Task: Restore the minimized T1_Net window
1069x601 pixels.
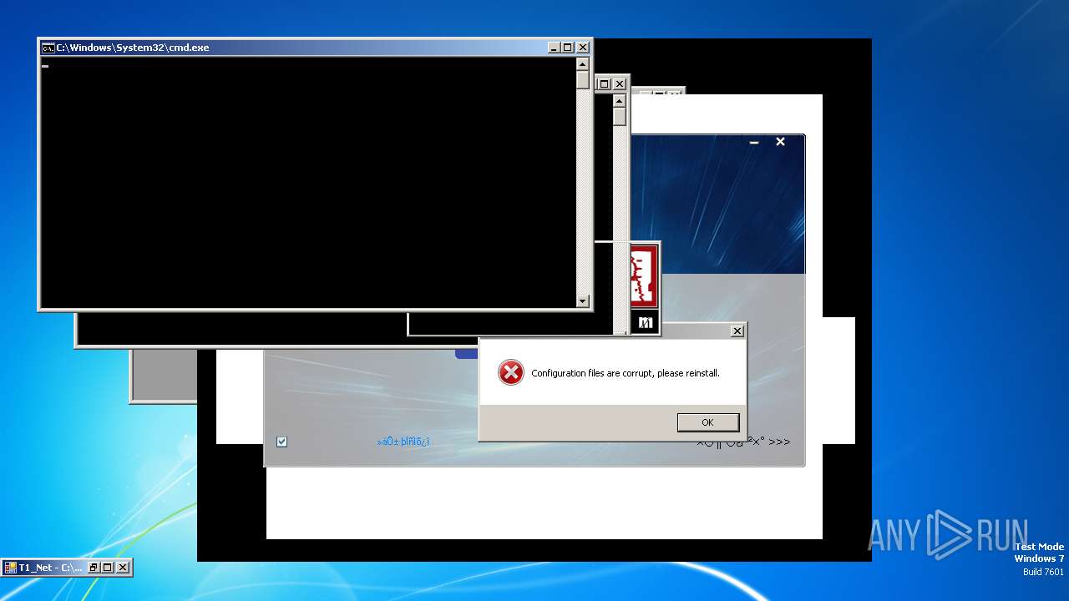Action: (x=94, y=568)
